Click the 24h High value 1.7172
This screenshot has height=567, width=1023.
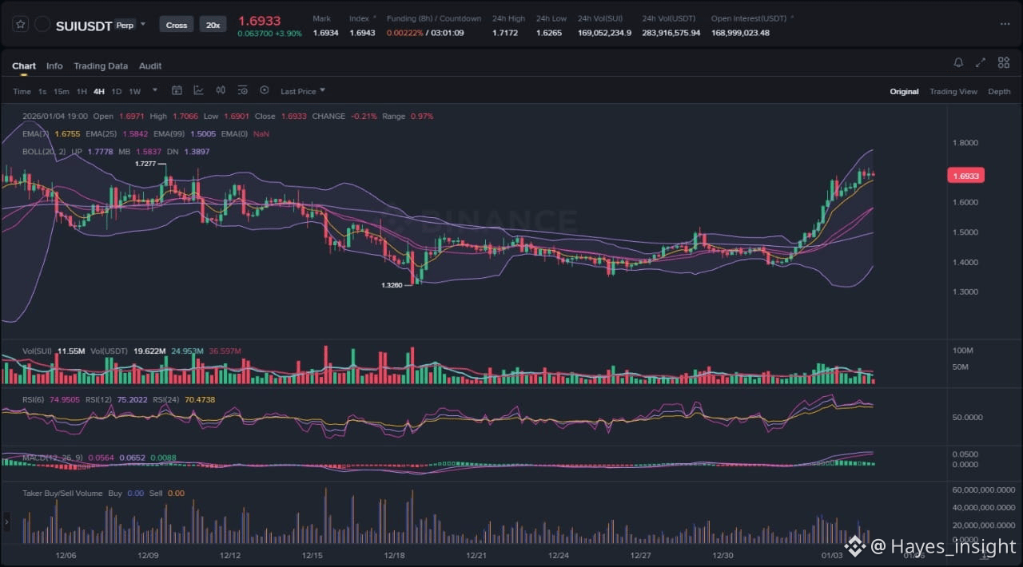(x=505, y=33)
